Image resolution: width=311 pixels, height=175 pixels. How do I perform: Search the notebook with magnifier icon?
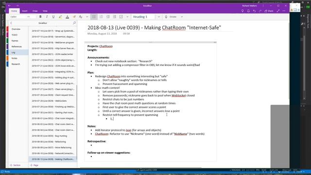click(x=74, y=23)
